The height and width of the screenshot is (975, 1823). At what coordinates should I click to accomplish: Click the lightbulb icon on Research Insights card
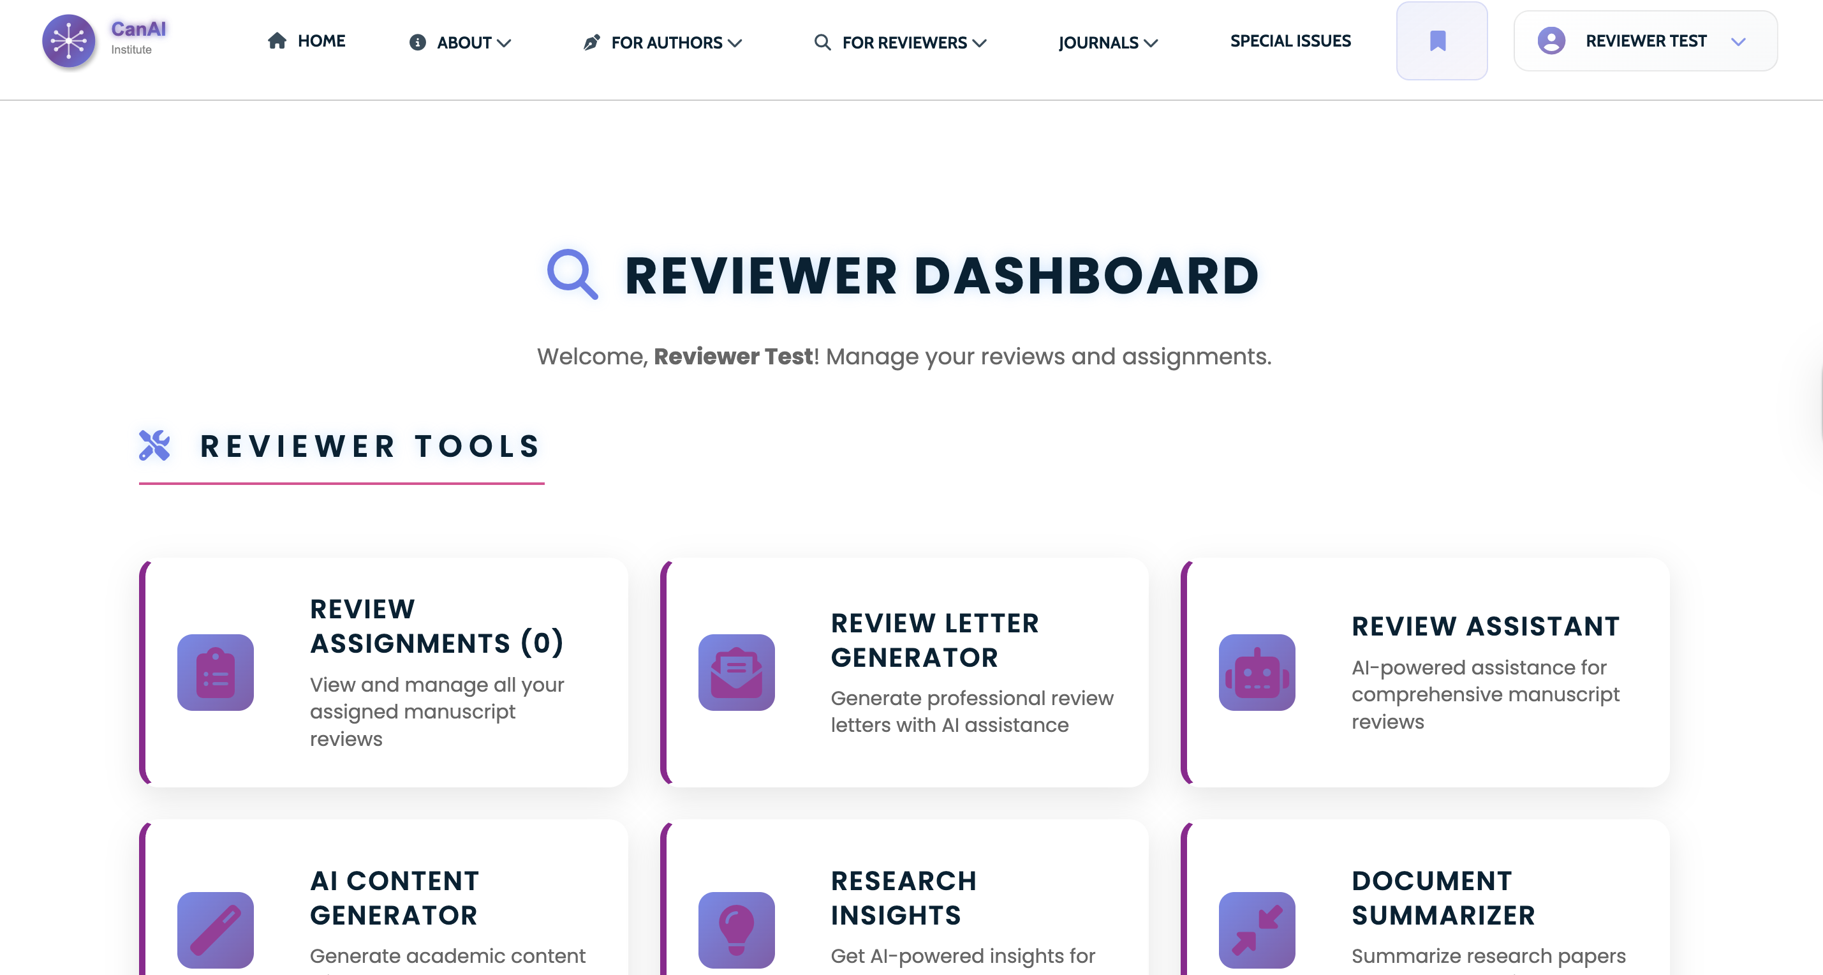(x=736, y=930)
